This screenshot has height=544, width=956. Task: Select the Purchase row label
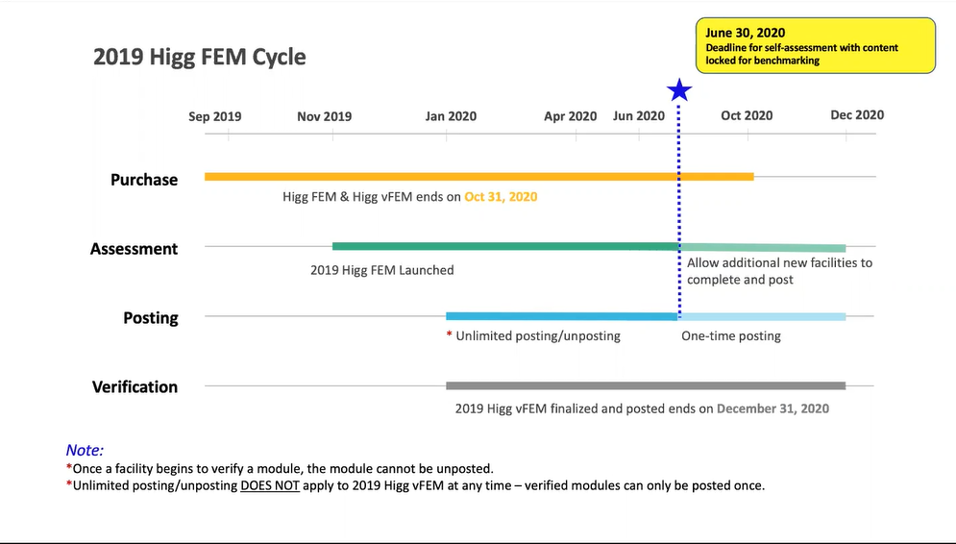(144, 179)
